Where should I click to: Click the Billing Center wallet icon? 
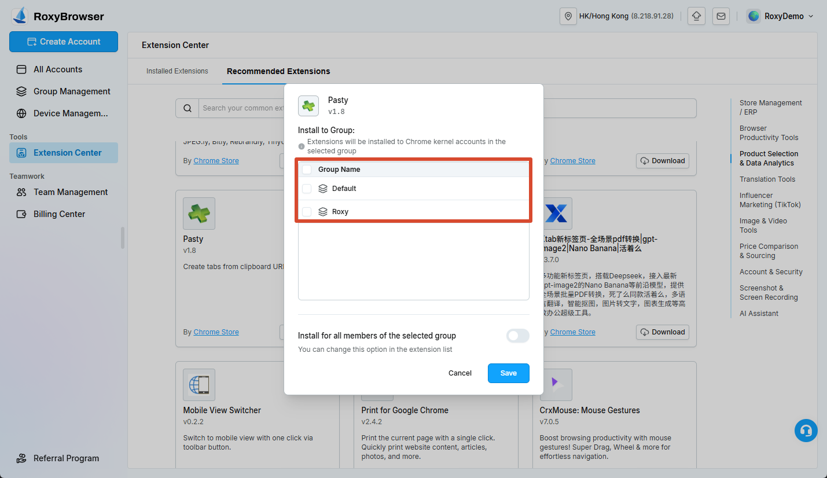click(x=21, y=214)
